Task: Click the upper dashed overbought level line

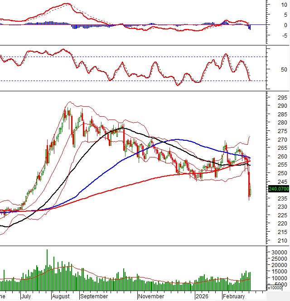Action: coord(136,57)
